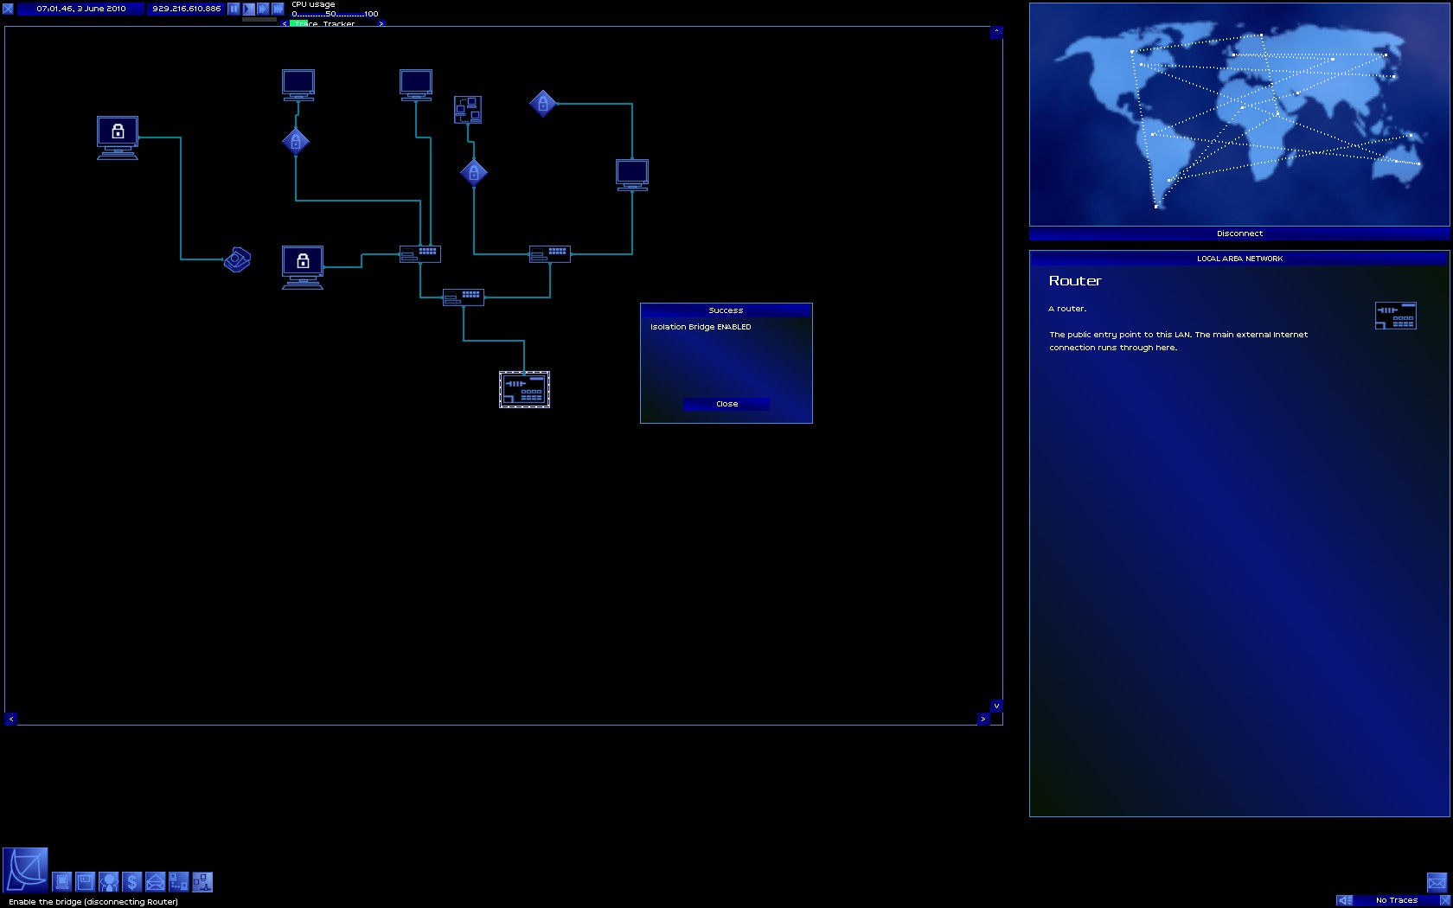Set game speed to fastest (triple arrow)
The image size is (1453, 908).
coord(278,9)
